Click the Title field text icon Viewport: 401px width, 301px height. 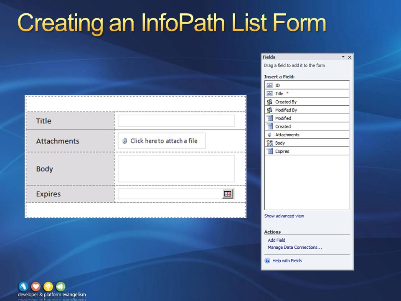click(269, 93)
